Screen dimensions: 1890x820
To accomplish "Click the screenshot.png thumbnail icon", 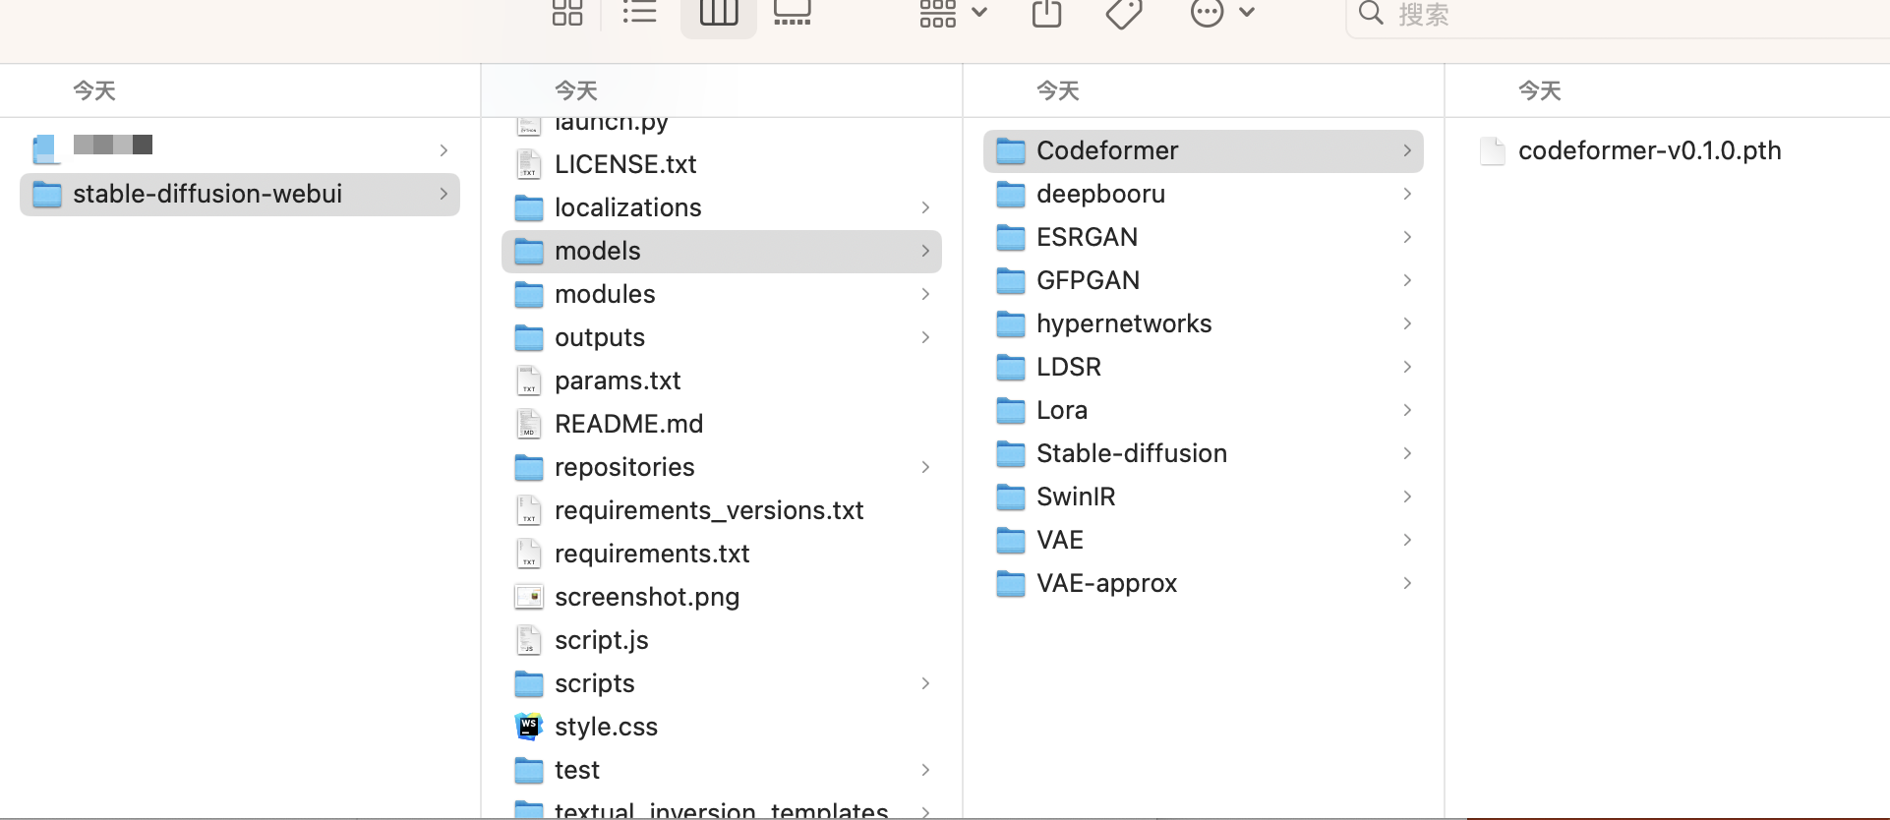I will [529, 597].
